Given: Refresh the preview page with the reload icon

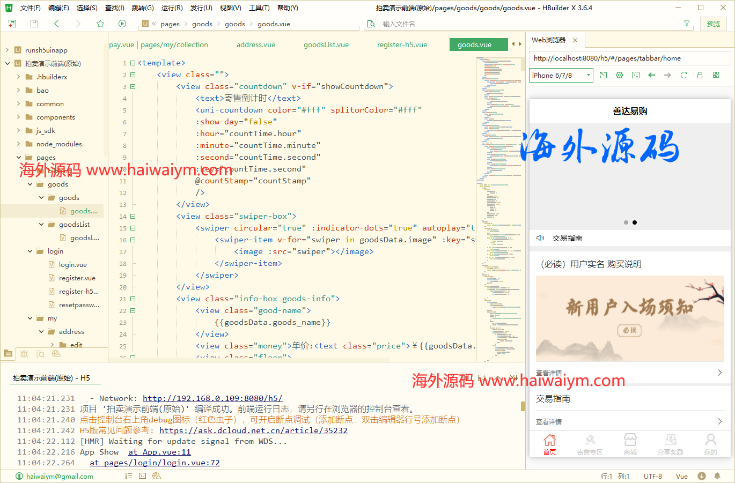Looking at the screenshot, I should pyautogui.click(x=684, y=75).
